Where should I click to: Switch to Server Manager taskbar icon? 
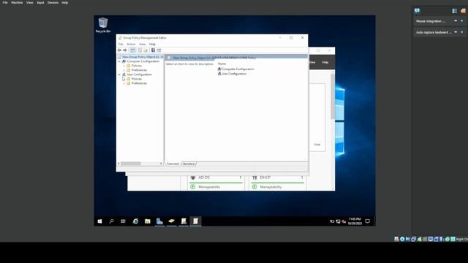point(159,221)
